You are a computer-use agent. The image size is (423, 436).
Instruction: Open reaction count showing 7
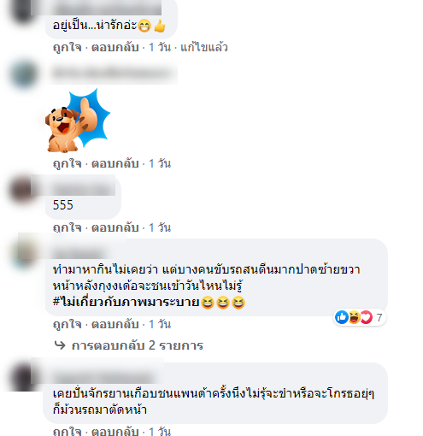coord(379,317)
